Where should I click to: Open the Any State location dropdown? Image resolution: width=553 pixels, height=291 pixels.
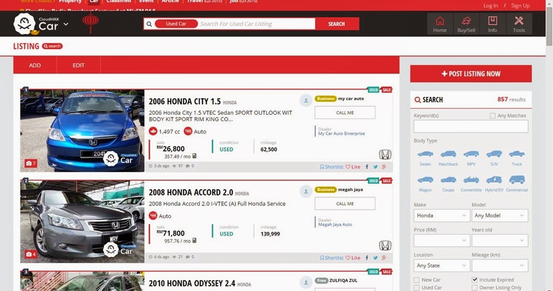click(442, 265)
